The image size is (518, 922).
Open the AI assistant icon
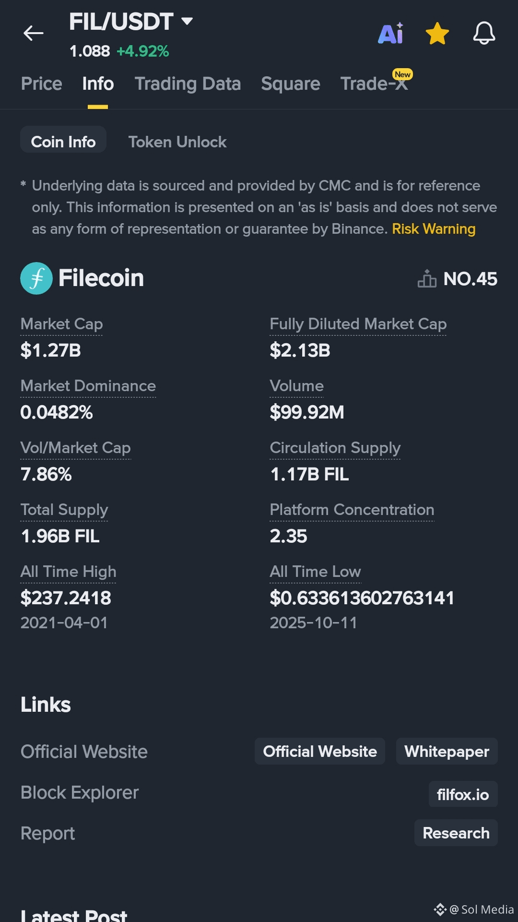pyautogui.click(x=391, y=33)
